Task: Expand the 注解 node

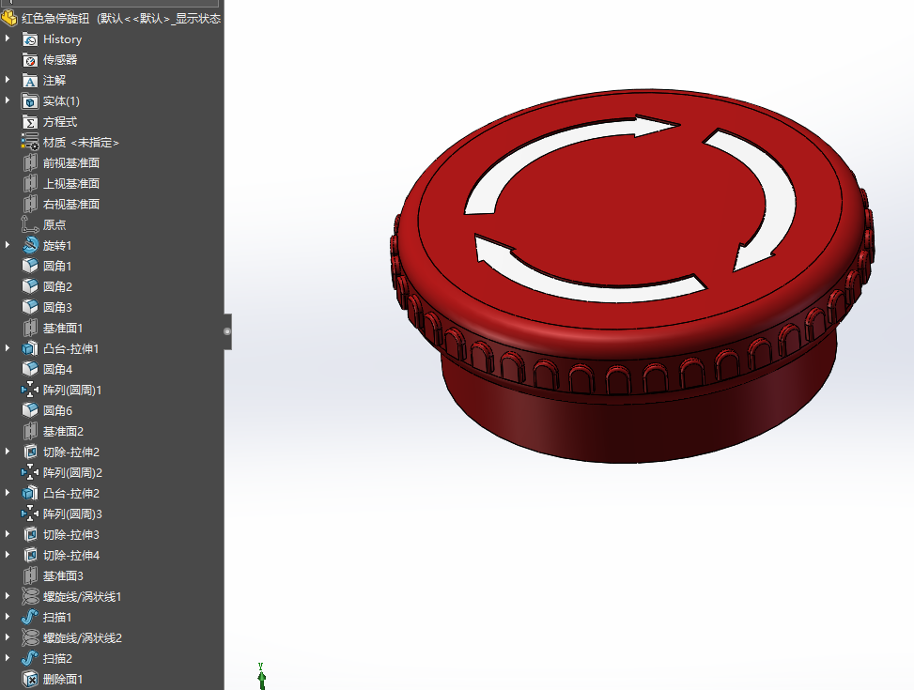Action: tap(8, 80)
